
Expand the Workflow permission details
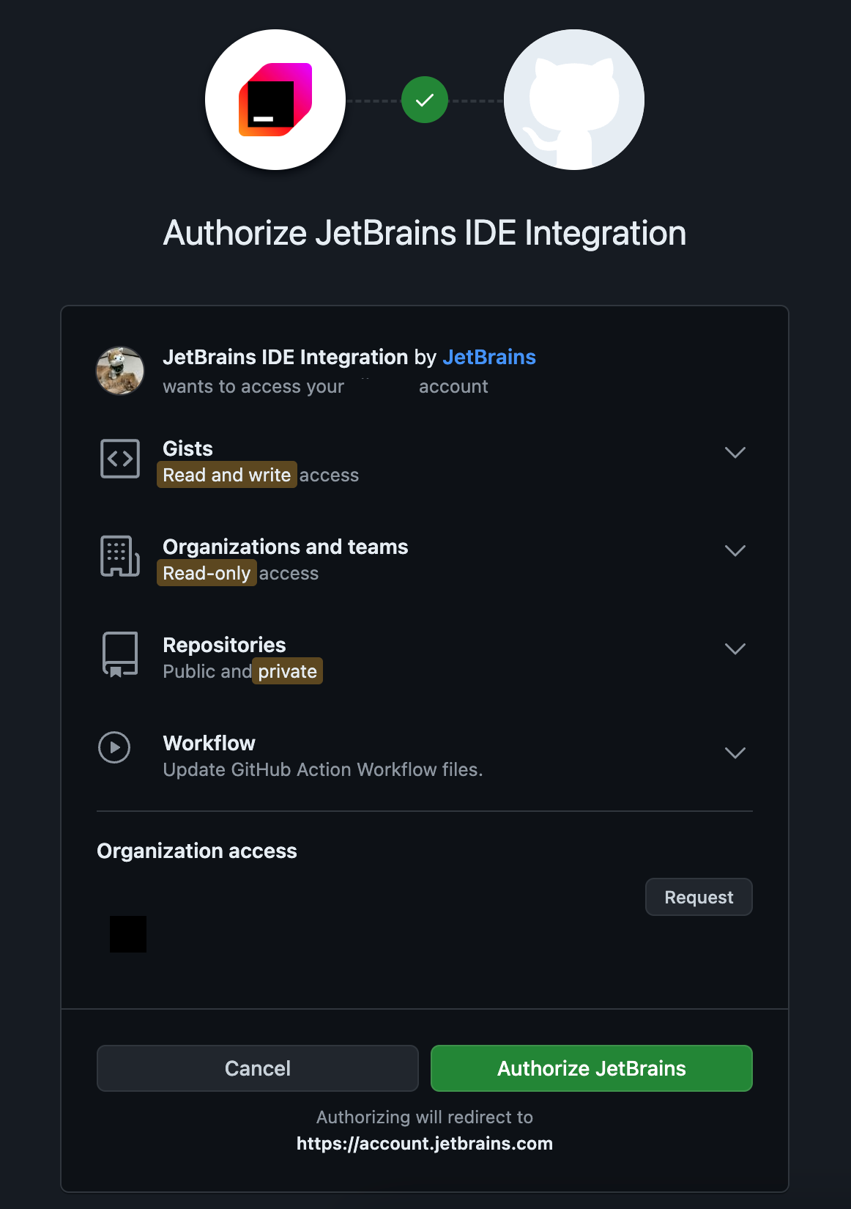(735, 753)
